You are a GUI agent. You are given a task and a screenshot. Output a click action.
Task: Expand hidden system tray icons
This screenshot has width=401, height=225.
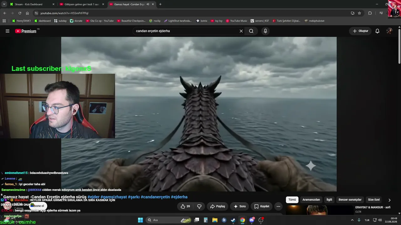[x=352, y=220]
